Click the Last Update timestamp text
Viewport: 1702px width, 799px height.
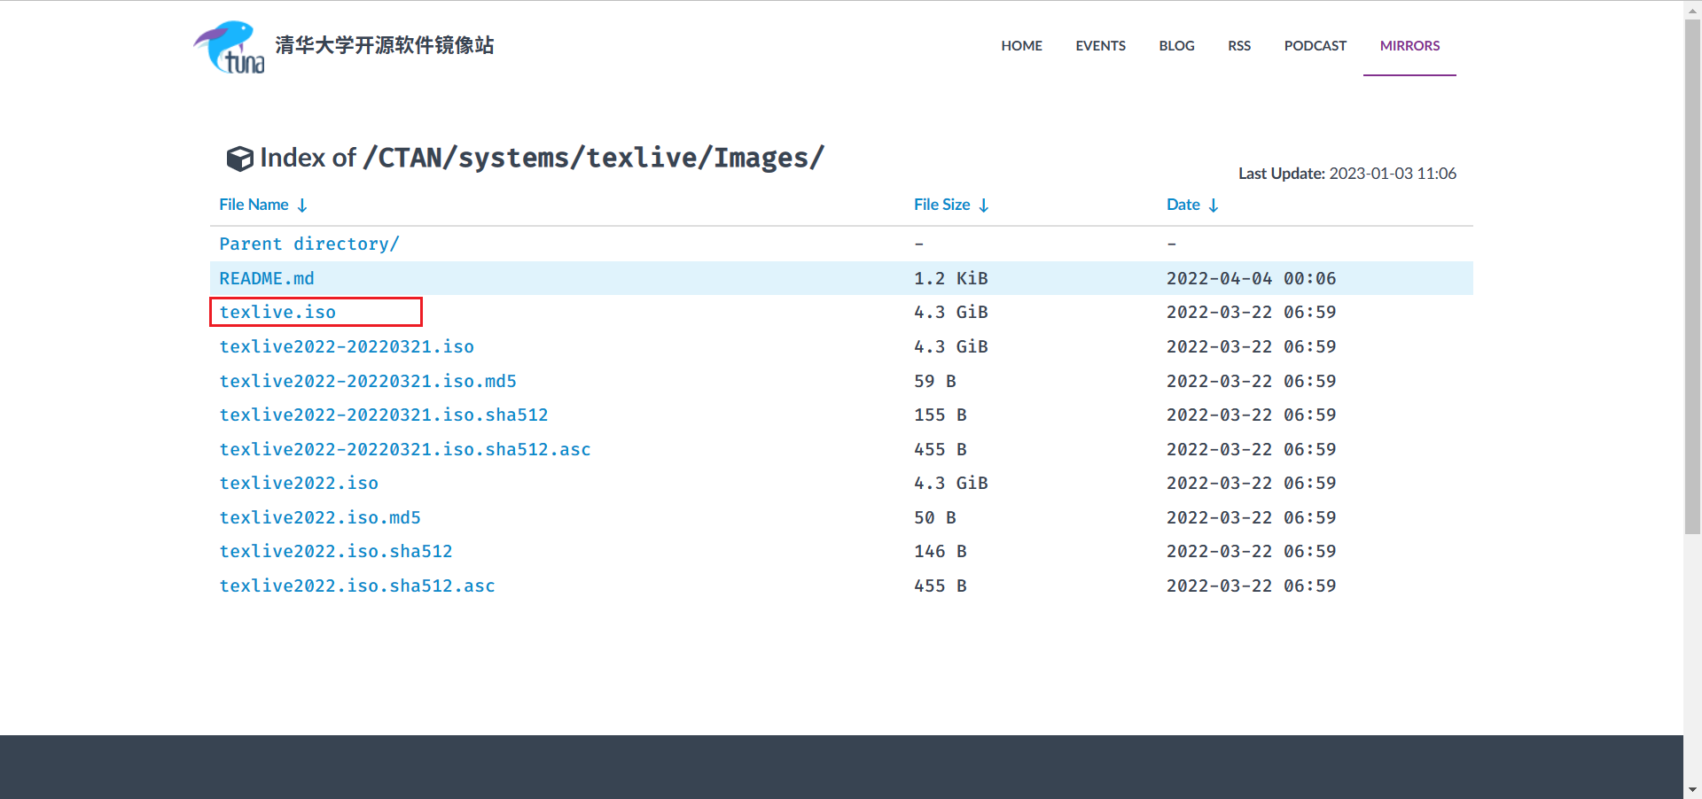(1347, 174)
